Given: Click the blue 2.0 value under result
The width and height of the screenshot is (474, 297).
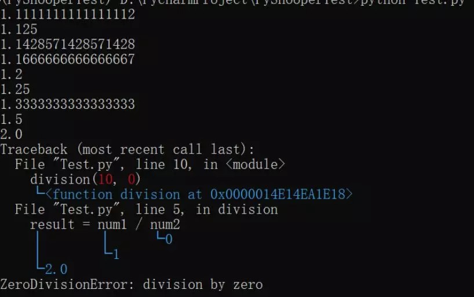Looking at the screenshot, I should (56, 269).
